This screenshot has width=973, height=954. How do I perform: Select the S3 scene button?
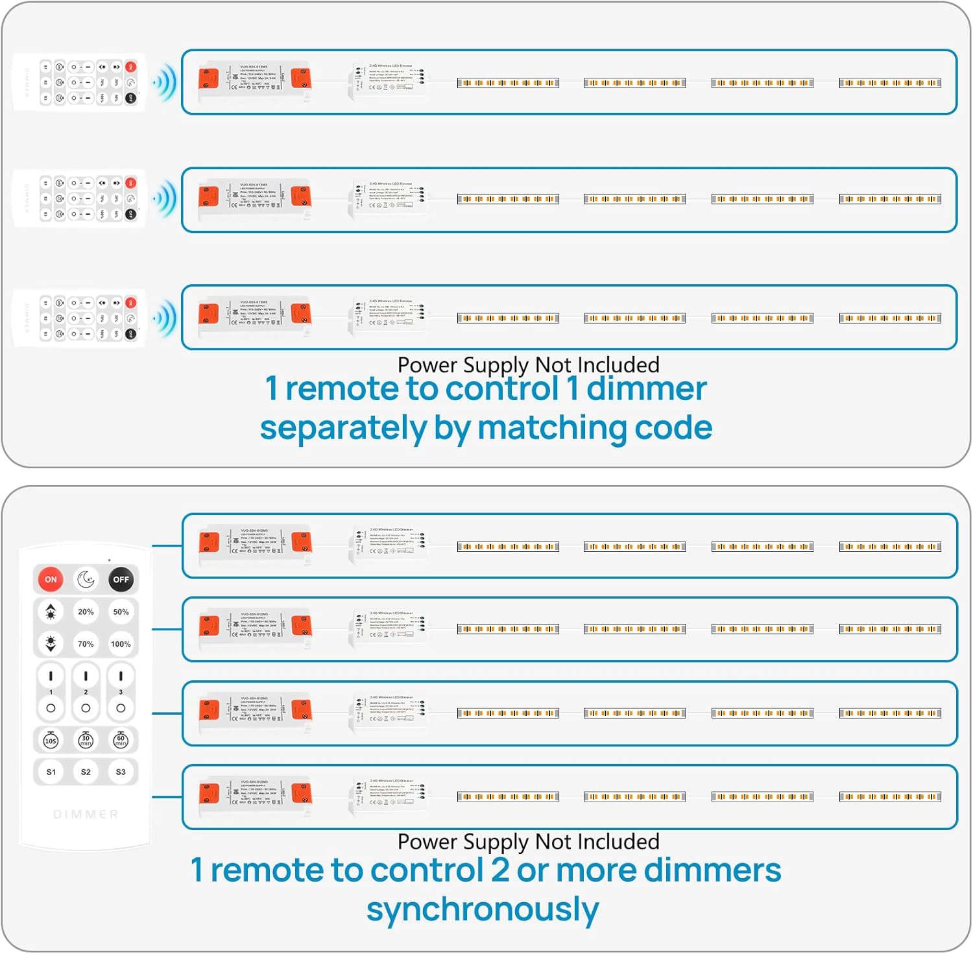pyautogui.click(x=121, y=772)
